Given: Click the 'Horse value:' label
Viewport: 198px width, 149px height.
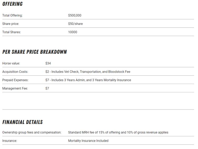Looking at the screenshot, I should coord(11,63).
